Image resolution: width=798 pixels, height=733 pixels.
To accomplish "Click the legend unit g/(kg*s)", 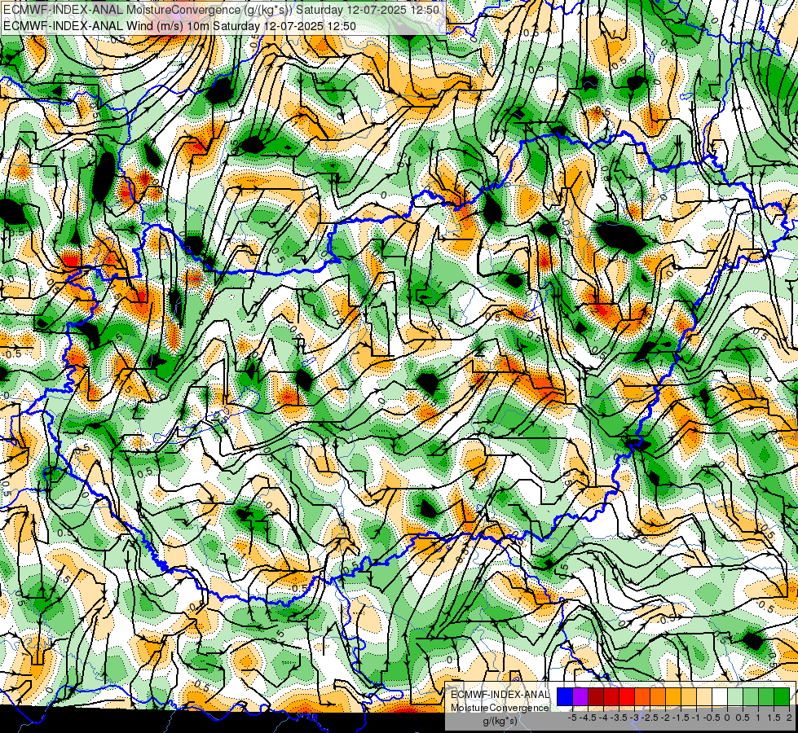I will [500, 721].
